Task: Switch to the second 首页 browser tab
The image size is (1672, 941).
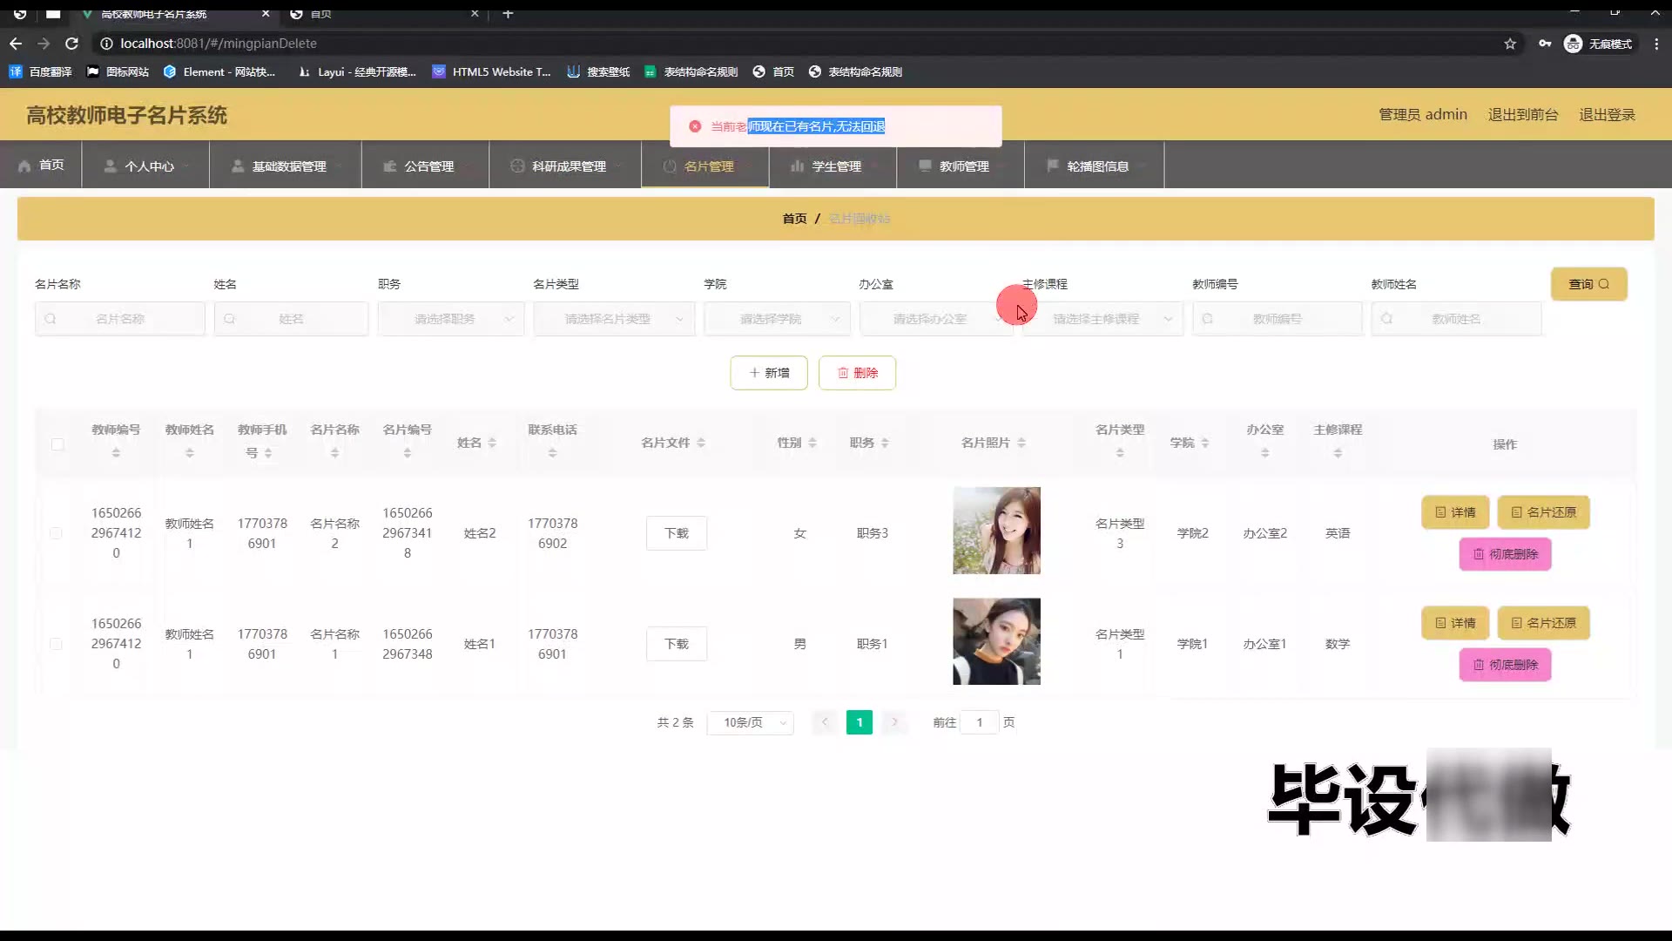Action: click(383, 13)
